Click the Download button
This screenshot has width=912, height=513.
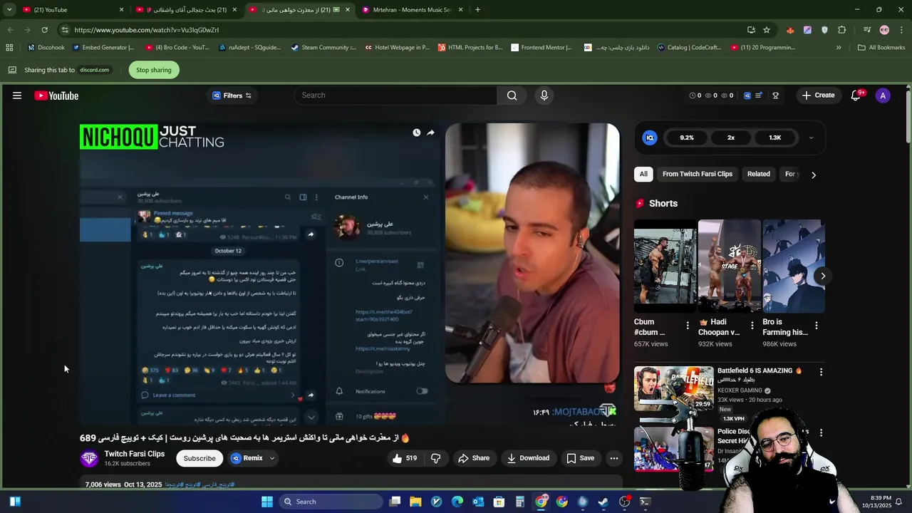528,458
